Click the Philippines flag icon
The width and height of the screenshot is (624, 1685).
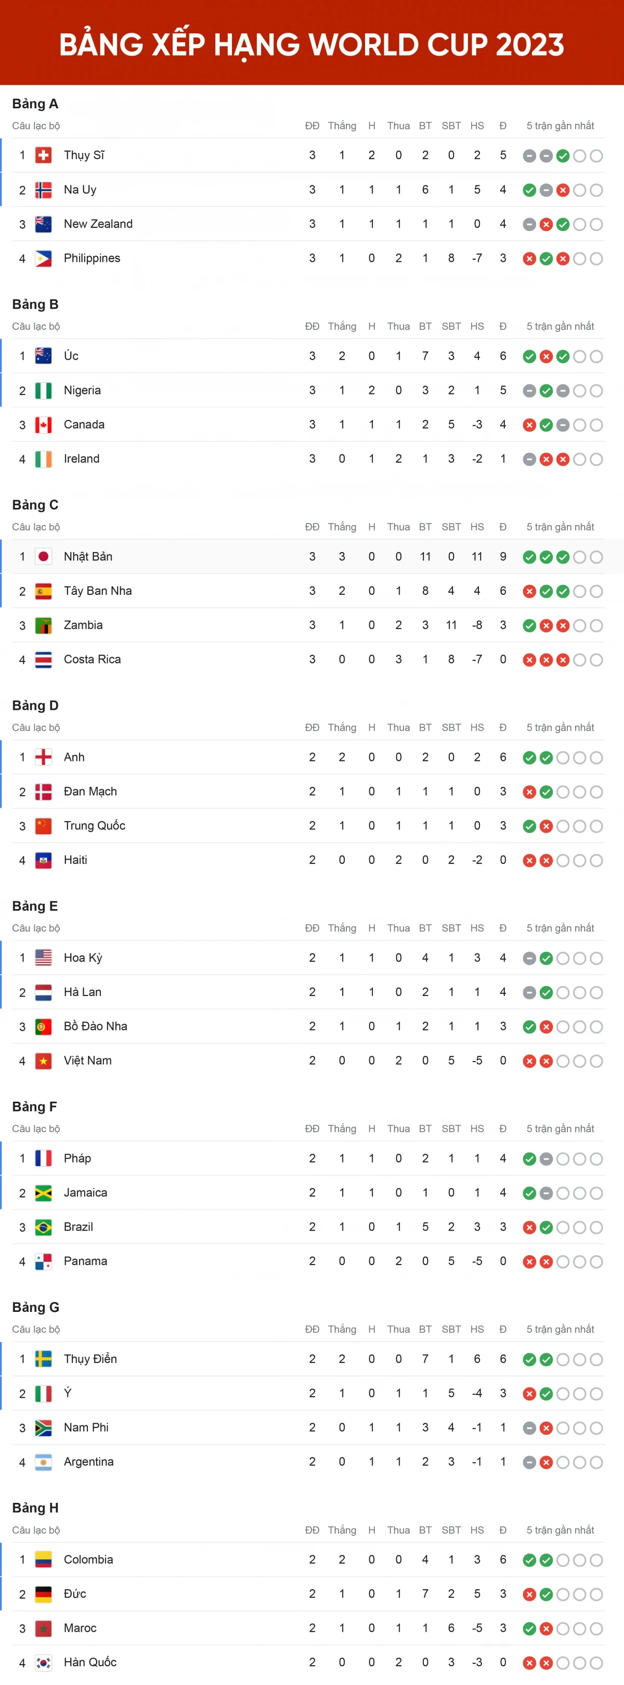click(x=43, y=259)
